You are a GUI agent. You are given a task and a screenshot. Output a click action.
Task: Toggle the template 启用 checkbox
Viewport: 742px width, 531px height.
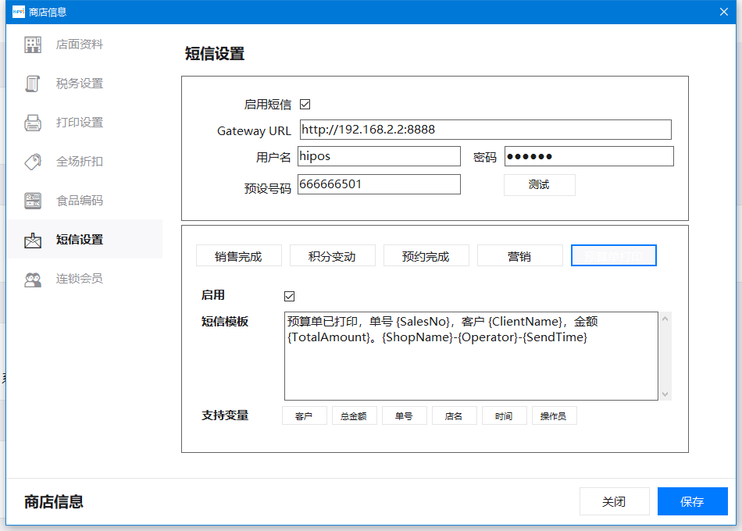click(x=290, y=296)
